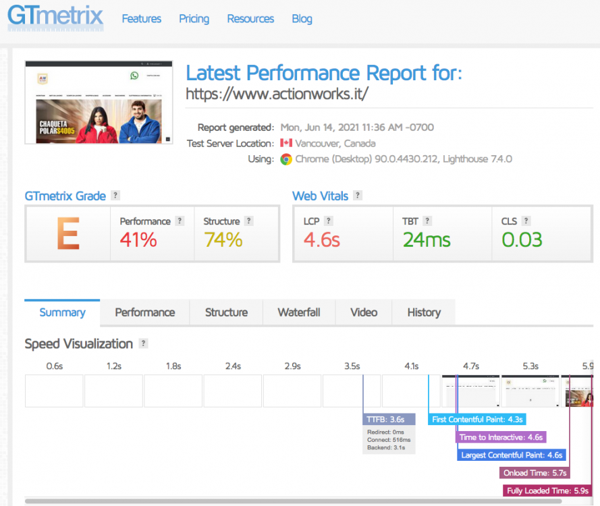Click help icon next to Web Vitals
Image resolution: width=600 pixels, height=506 pixels.
358,196
